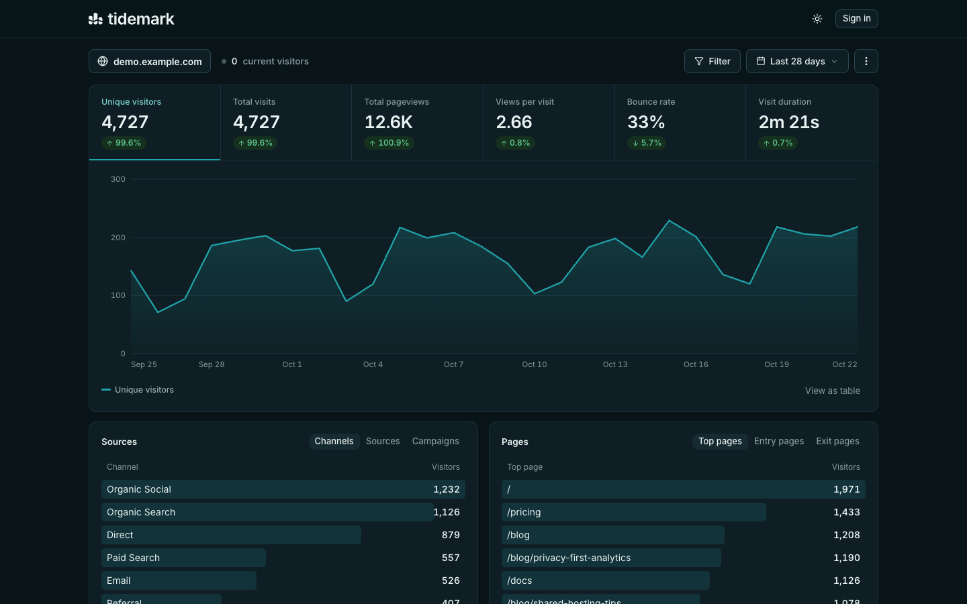This screenshot has height=604, width=967.
Task: Click the /blog/privacy-first-analytics page row
Action: (x=684, y=558)
